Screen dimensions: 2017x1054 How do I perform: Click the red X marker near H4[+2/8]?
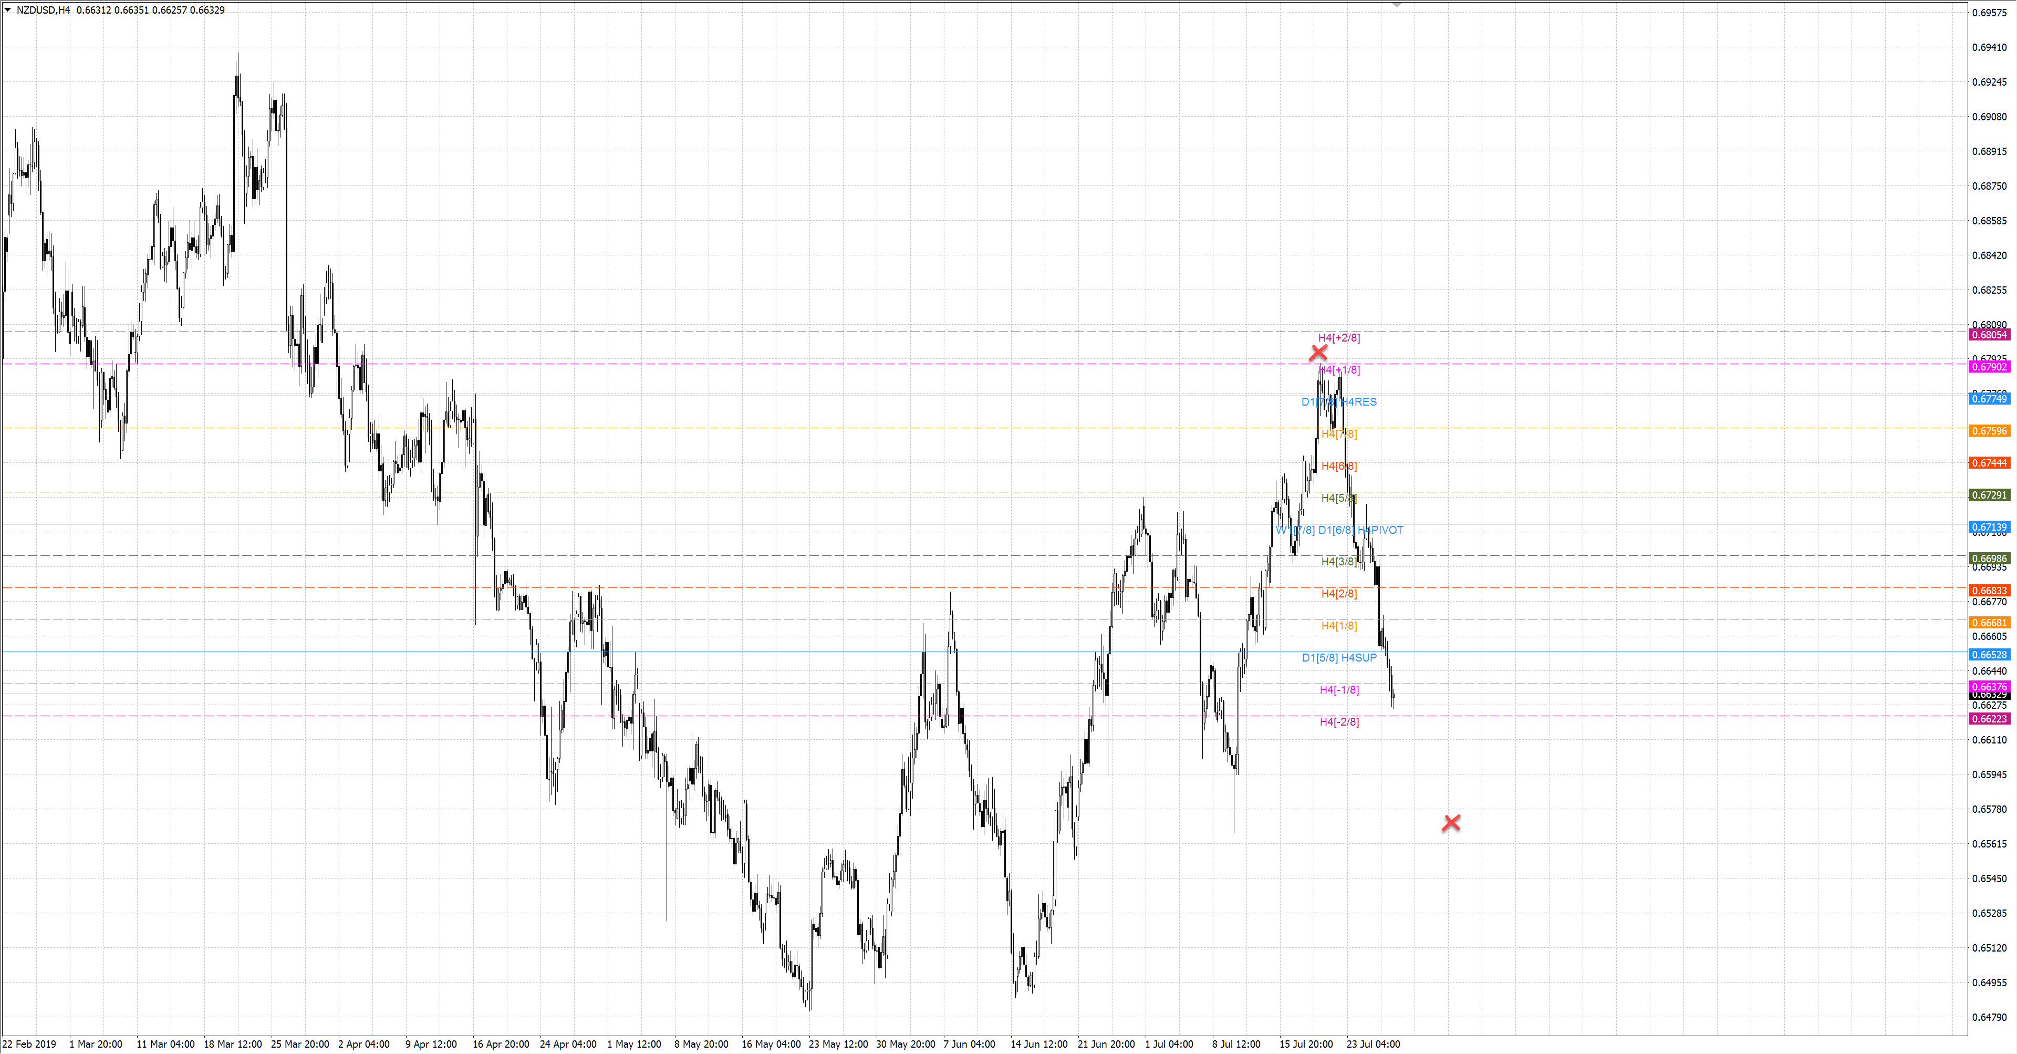point(1318,353)
